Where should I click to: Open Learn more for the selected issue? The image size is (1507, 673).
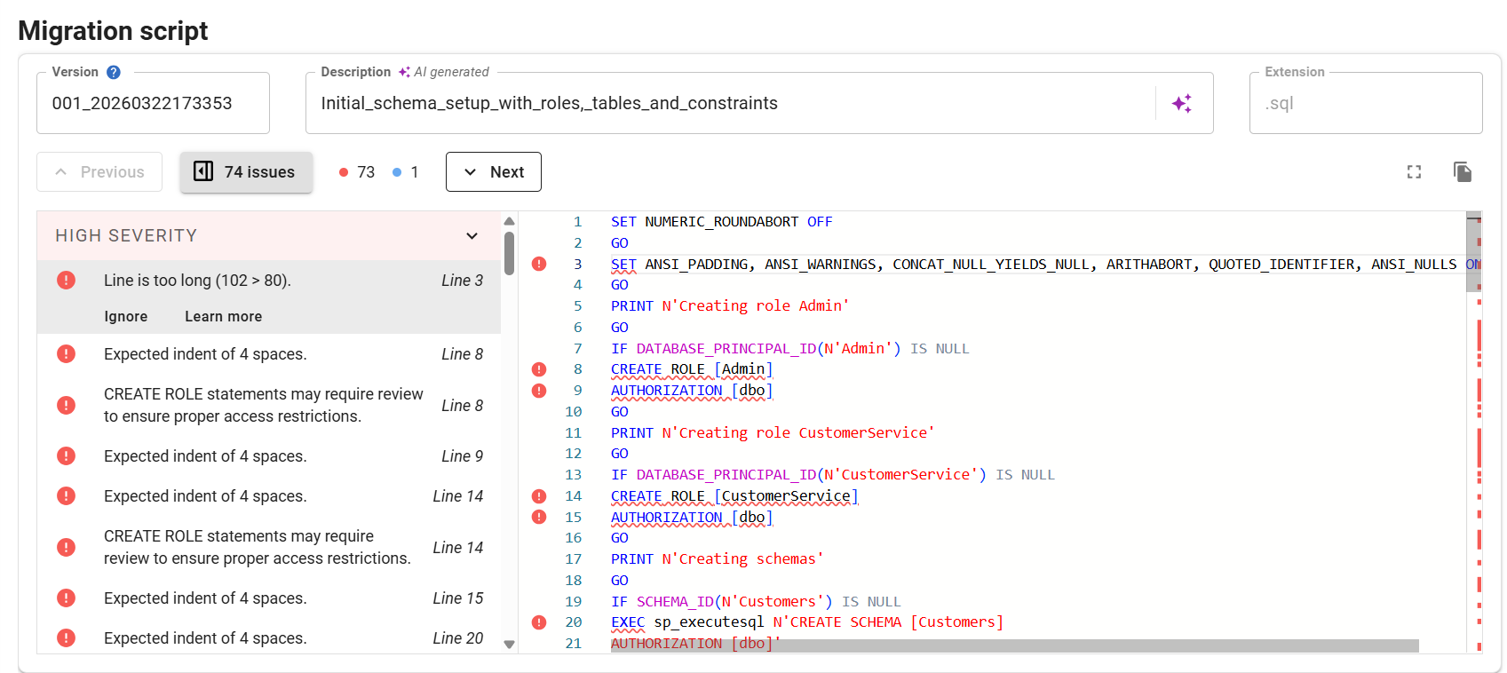[x=223, y=317]
